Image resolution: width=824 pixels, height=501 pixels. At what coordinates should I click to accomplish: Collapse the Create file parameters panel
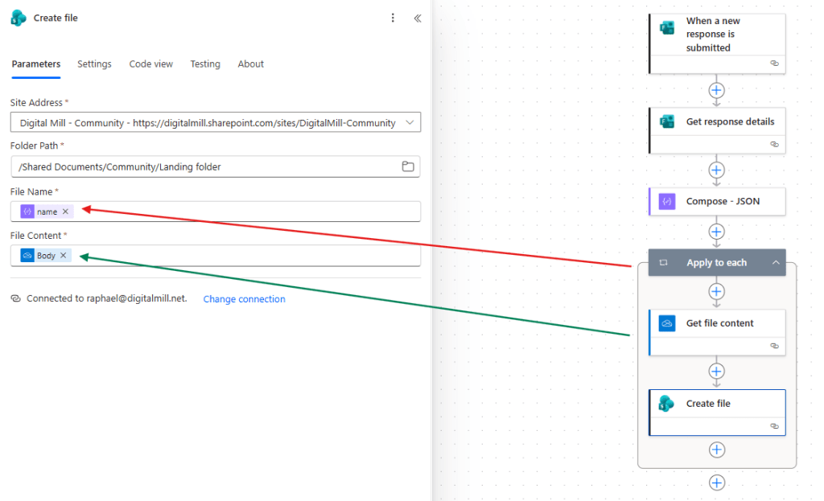click(417, 18)
